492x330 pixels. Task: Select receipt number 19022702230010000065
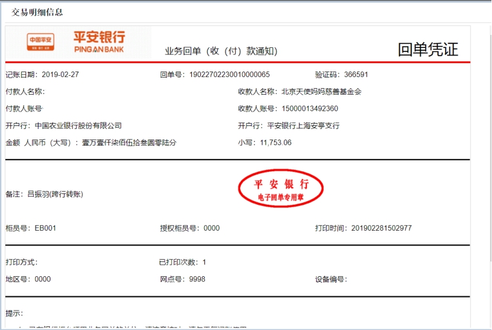coord(229,75)
